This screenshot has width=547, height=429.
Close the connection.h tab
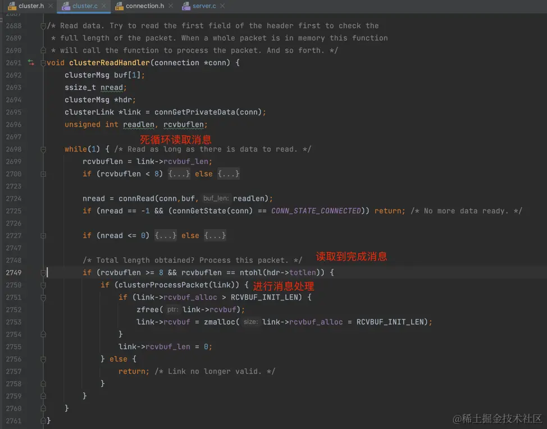tap(171, 6)
